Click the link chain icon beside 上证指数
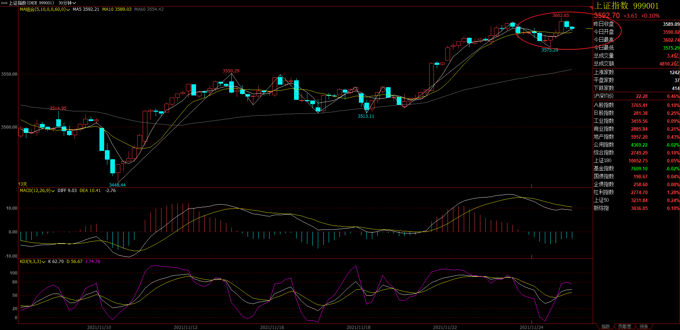 coord(4,3)
